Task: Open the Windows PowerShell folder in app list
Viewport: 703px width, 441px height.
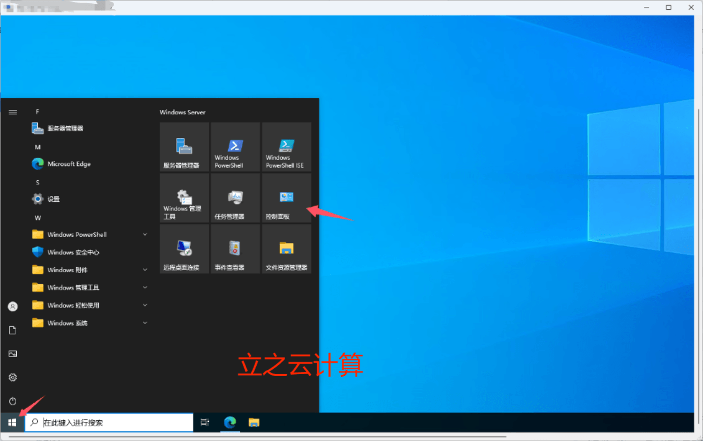Action: (x=90, y=235)
